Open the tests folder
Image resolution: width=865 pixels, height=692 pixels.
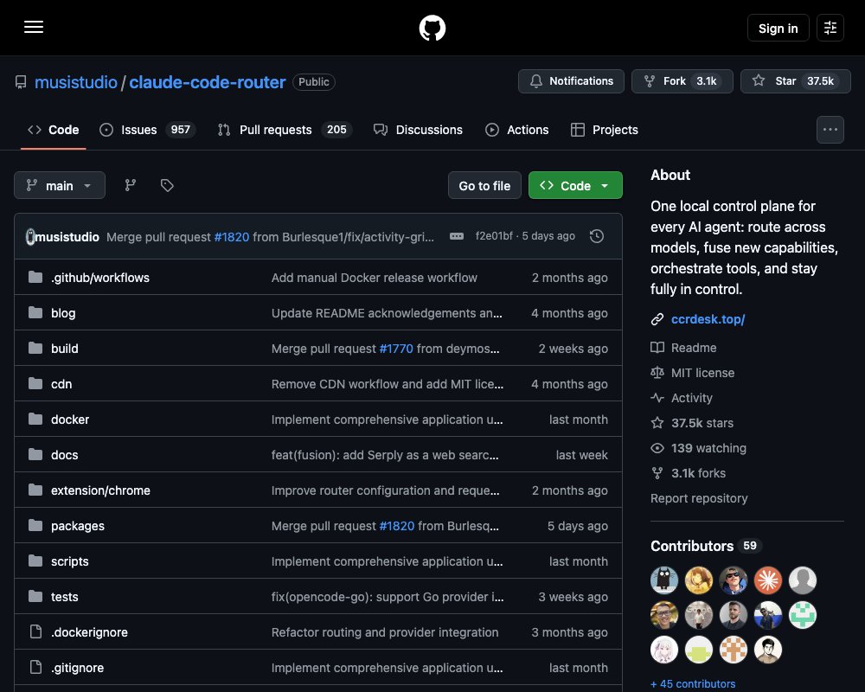click(65, 597)
